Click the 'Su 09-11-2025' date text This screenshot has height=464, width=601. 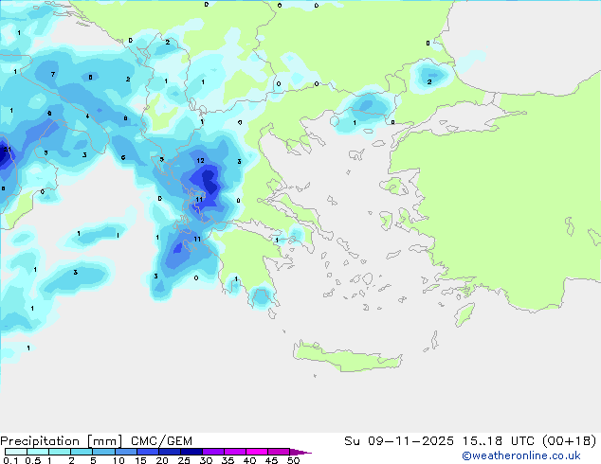pyautogui.click(x=399, y=441)
